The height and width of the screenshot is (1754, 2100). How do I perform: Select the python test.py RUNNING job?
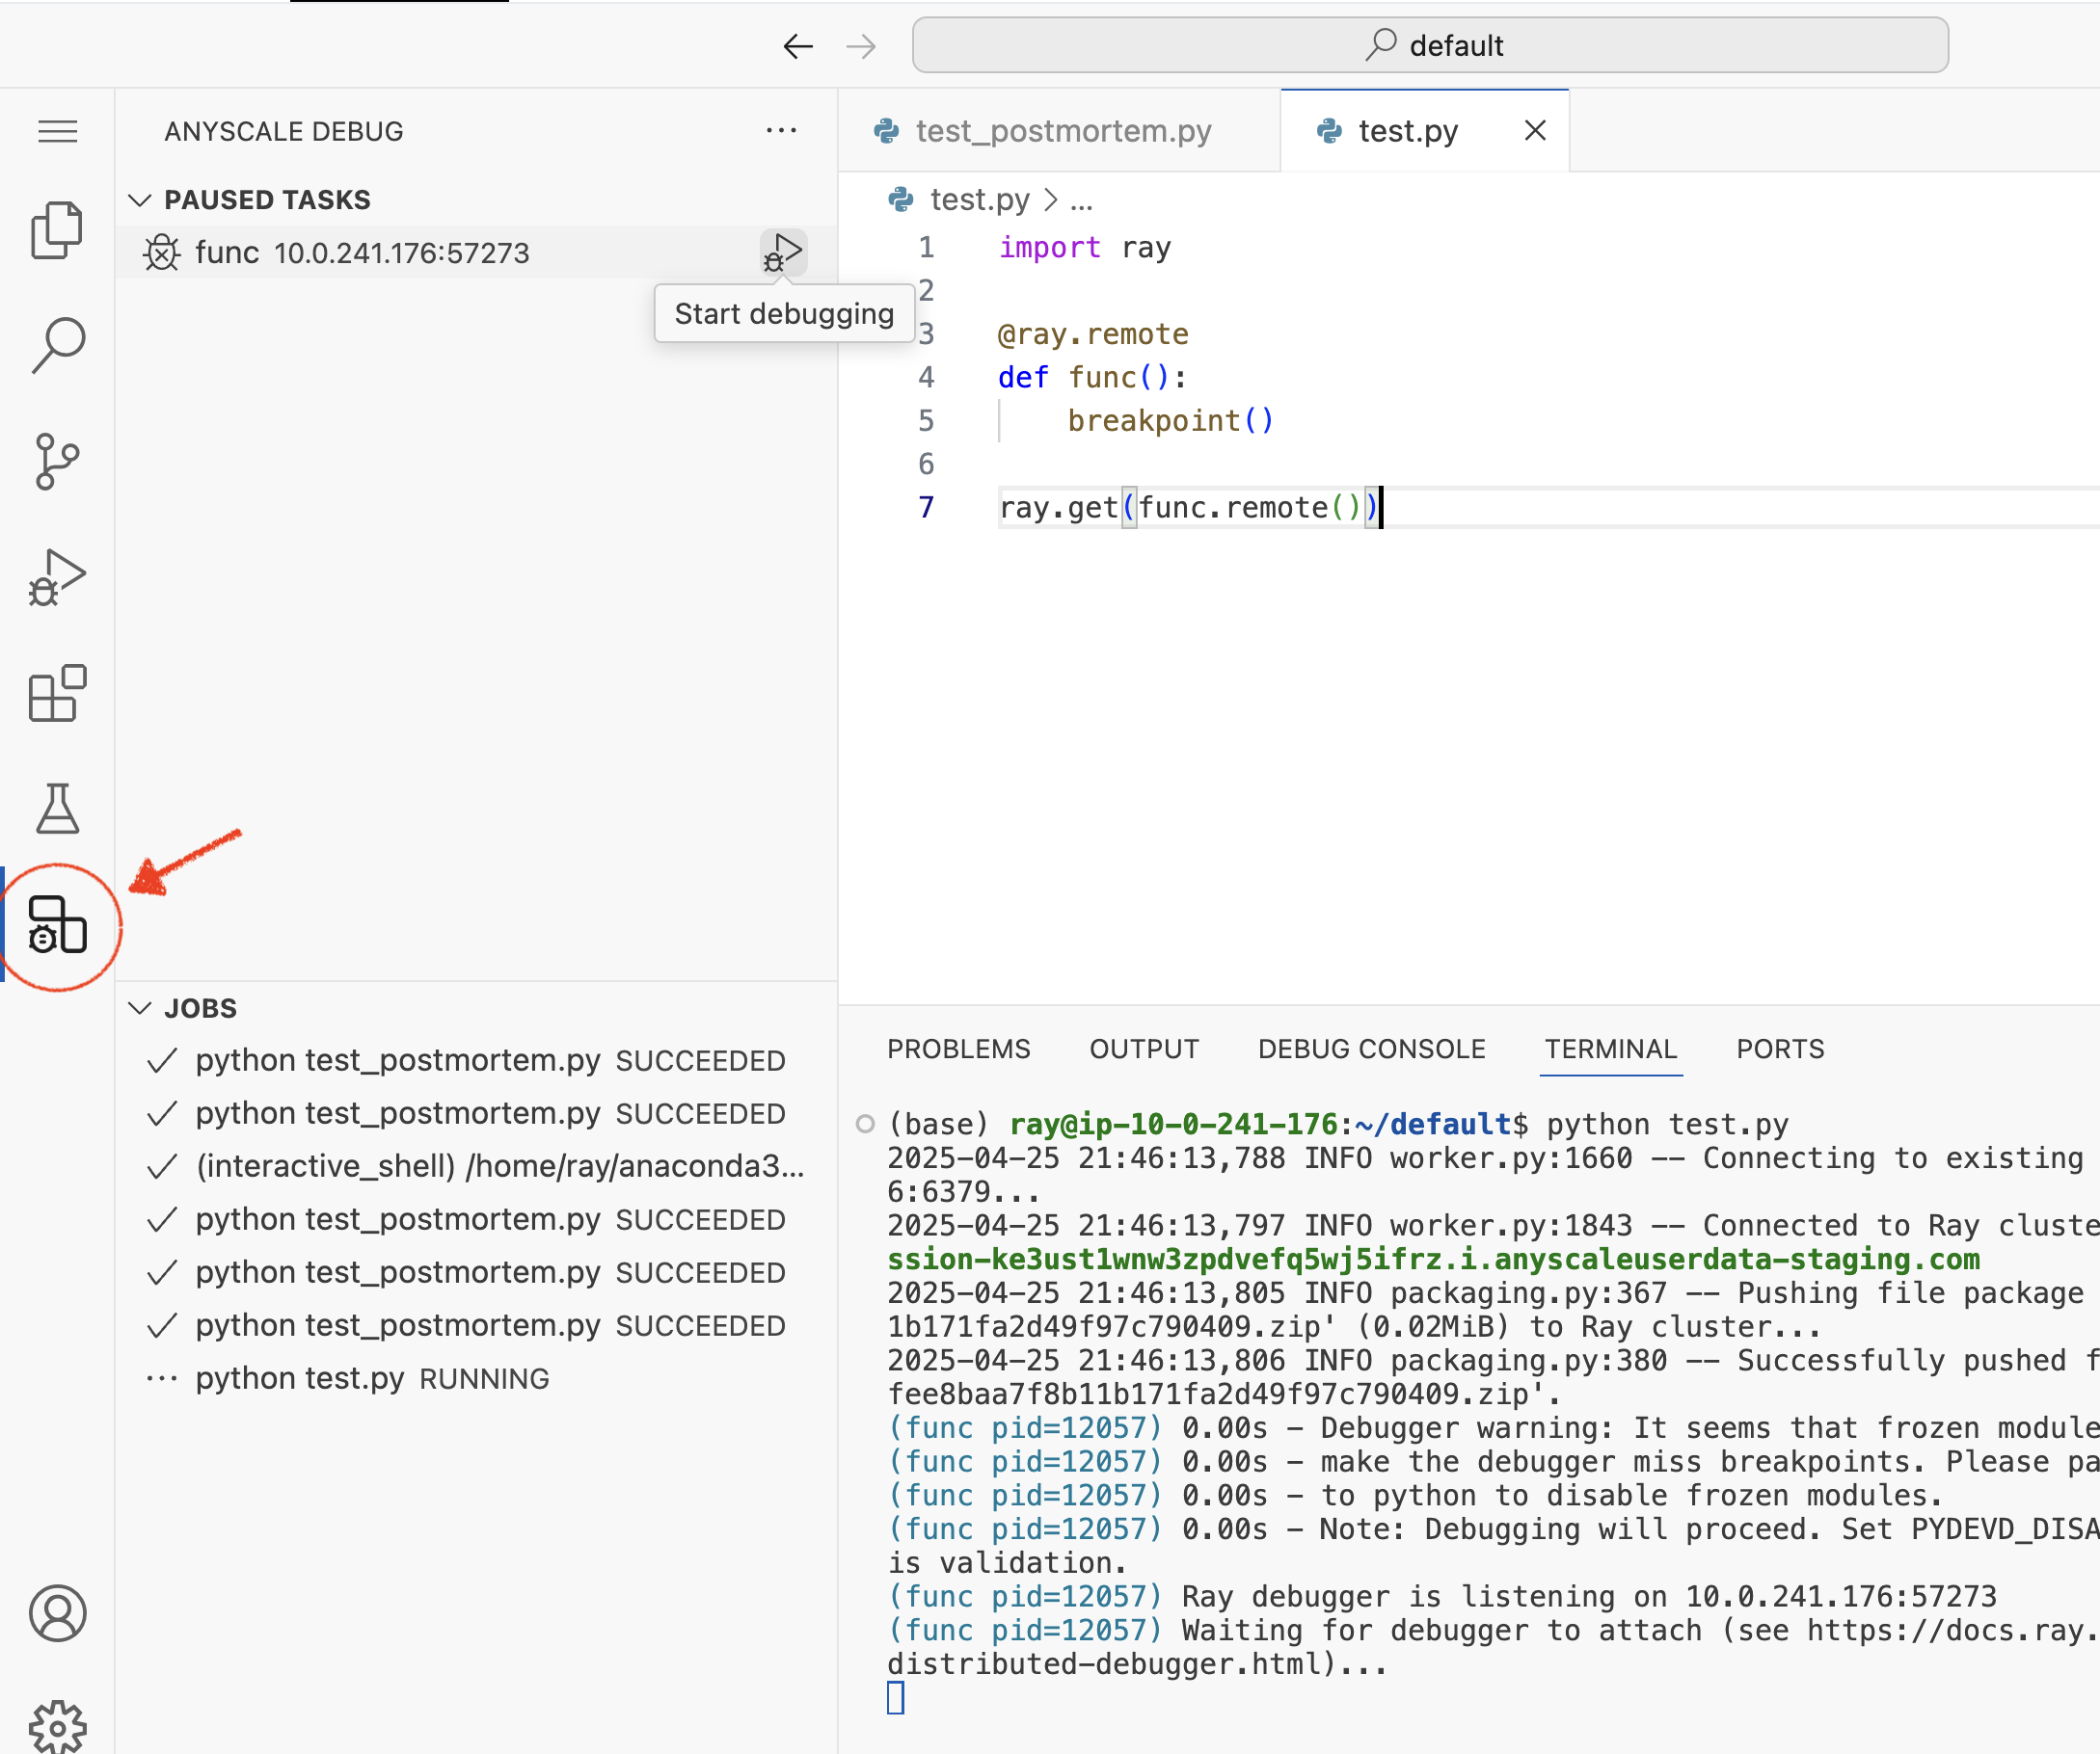pos(476,1378)
